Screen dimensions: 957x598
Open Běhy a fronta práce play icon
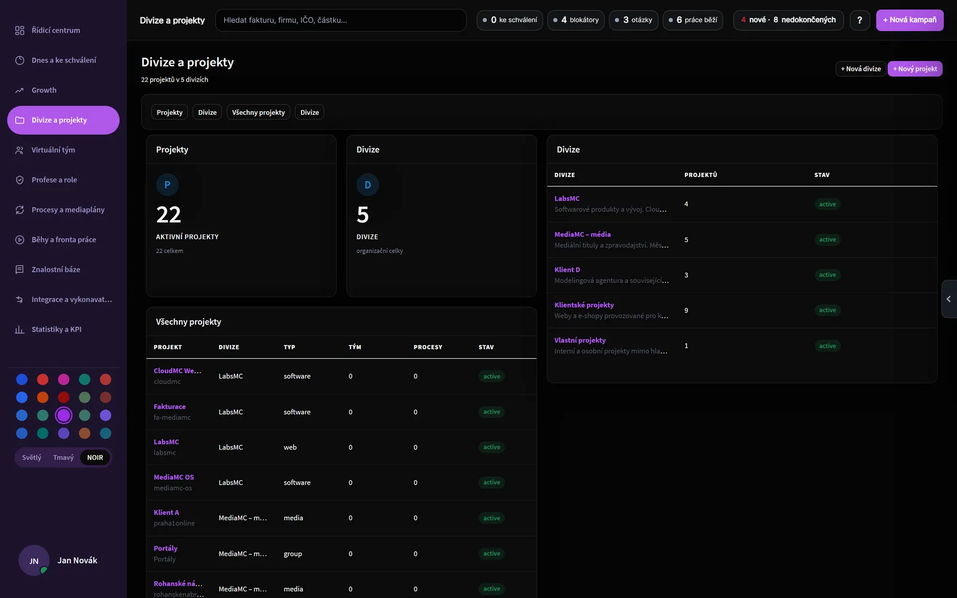click(x=20, y=240)
